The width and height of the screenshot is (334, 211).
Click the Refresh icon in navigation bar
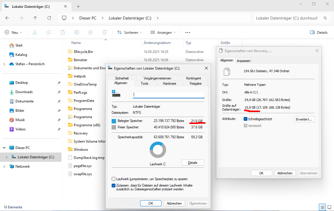click(49, 18)
